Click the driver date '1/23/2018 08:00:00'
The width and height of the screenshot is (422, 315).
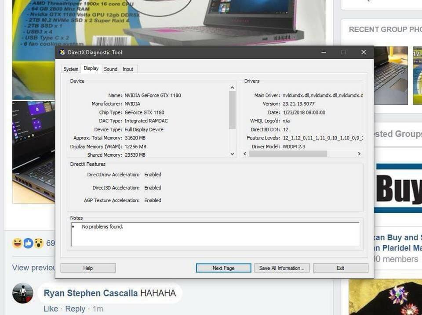(304, 112)
